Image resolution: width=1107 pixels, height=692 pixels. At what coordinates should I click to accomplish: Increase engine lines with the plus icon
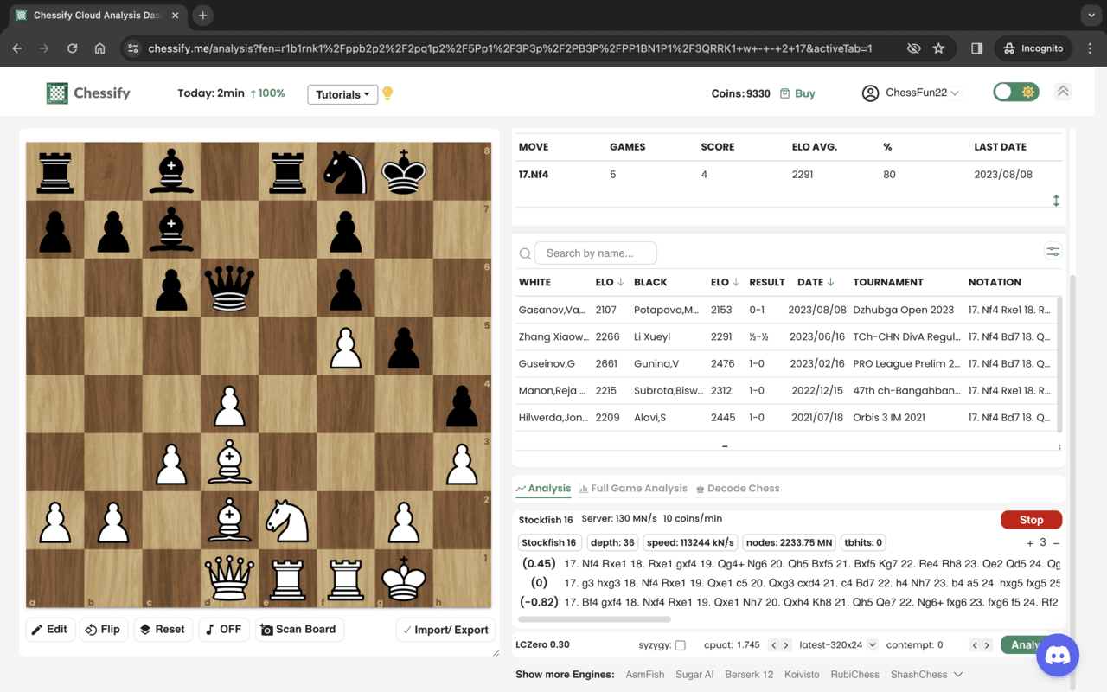pos(1030,543)
